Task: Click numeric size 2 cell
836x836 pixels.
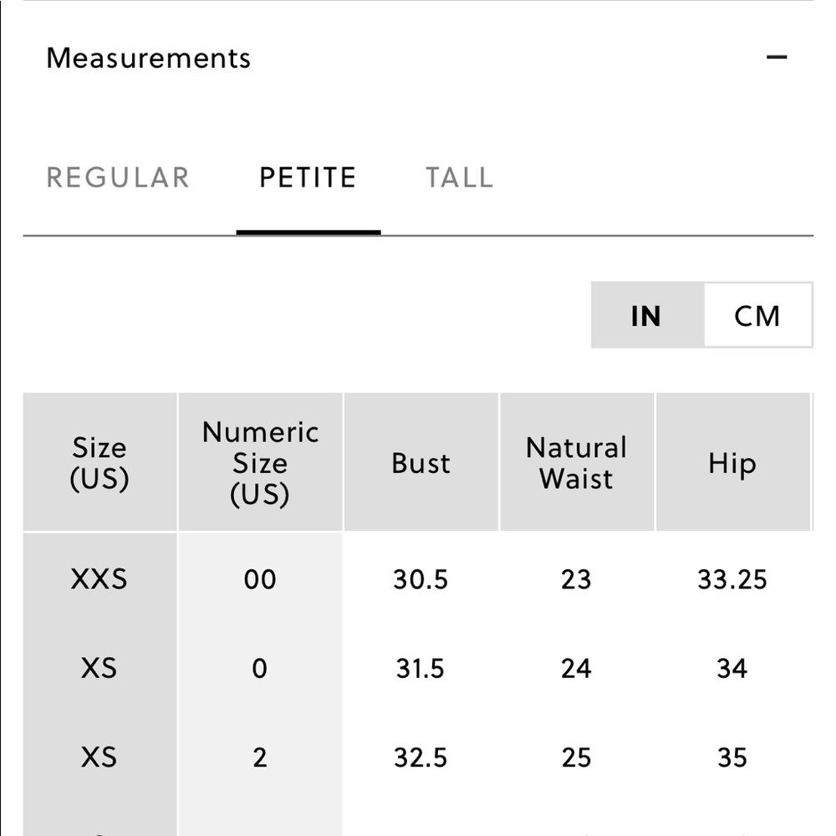Action: click(260, 757)
